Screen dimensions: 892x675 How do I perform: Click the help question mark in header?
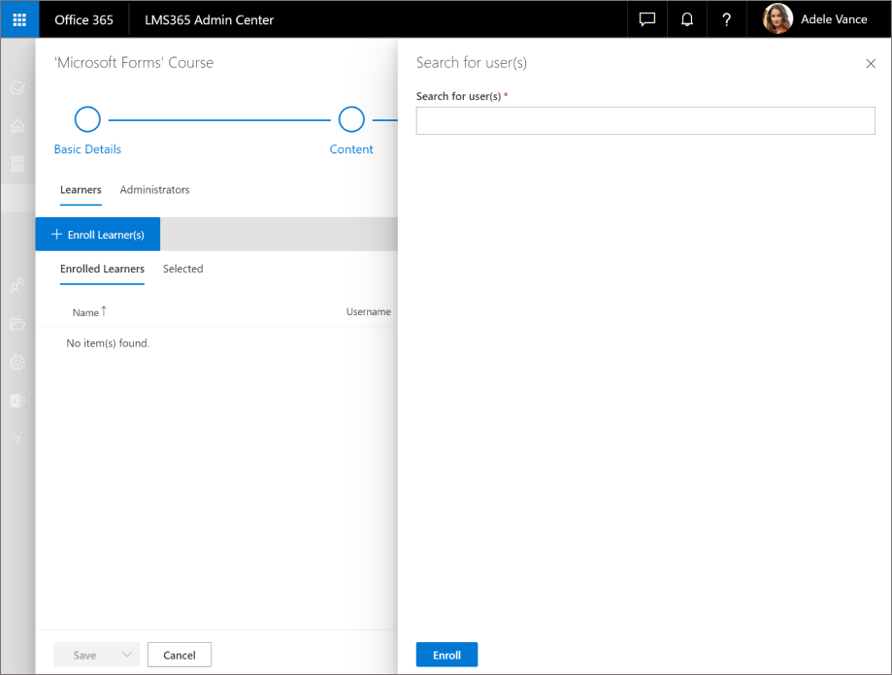(x=726, y=19)
